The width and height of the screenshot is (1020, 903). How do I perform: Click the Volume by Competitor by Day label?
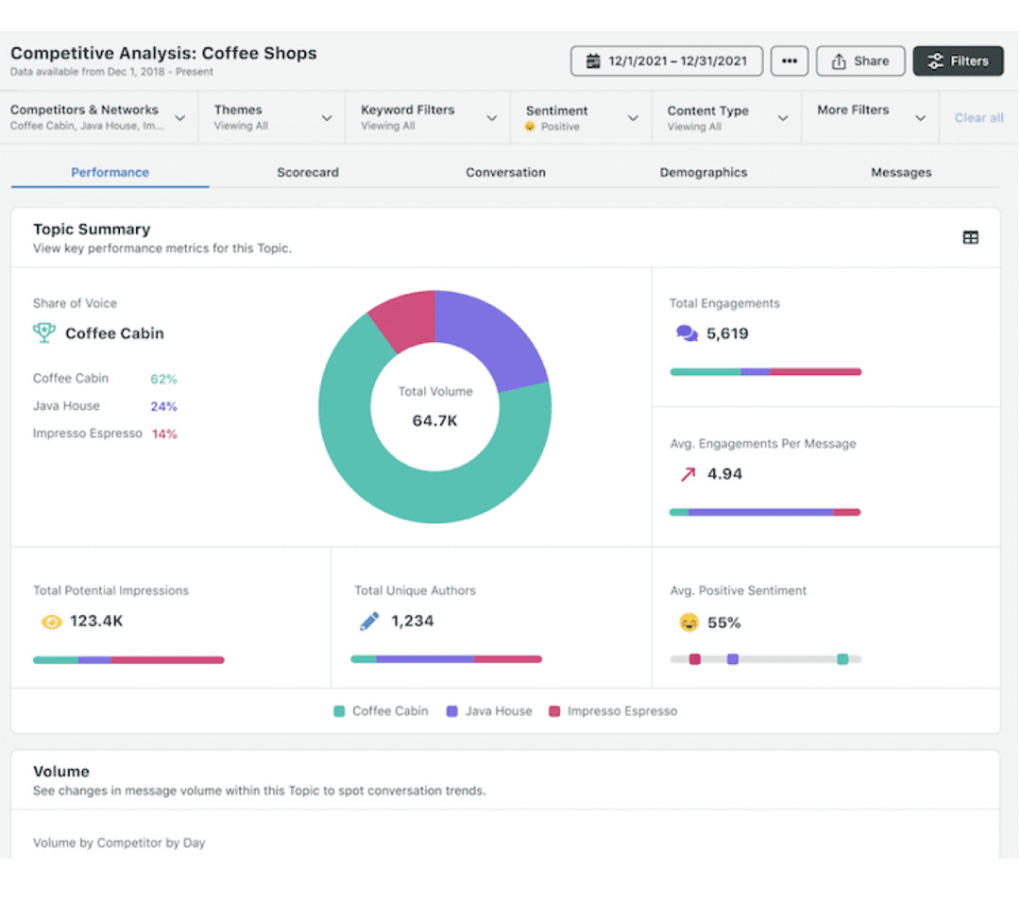pos(119,843)
